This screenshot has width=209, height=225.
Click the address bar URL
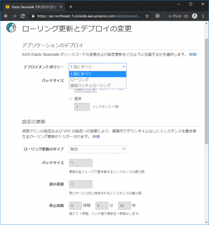88,16
